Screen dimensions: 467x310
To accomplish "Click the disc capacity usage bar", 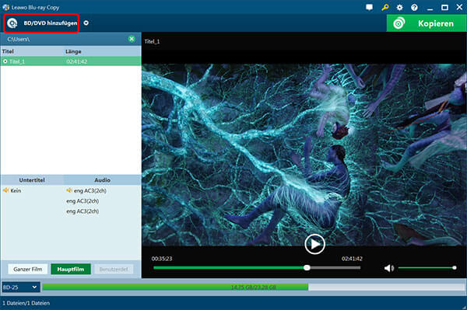I will 254,287.
